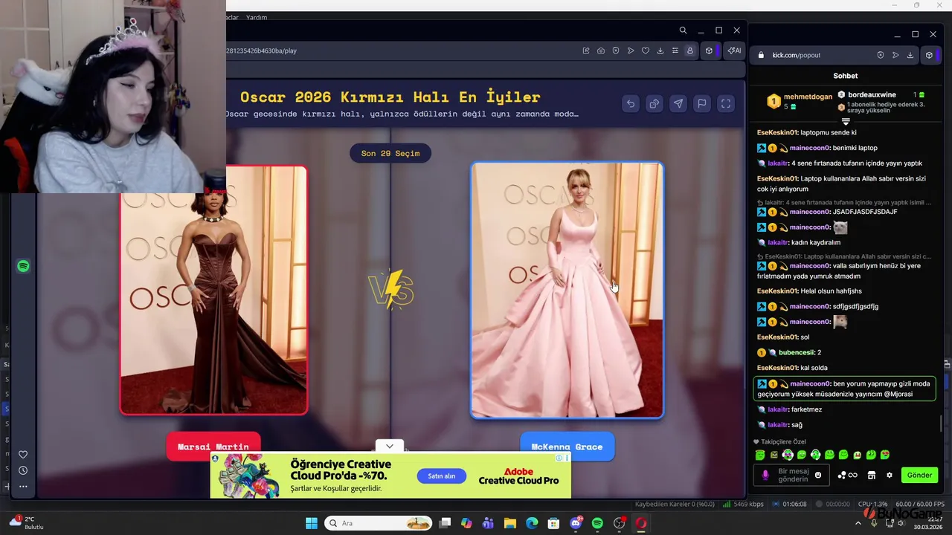The width and height of the screenshot is (952, 535).
Task: Click mehmetdogan username in leaderboard
Action: click(808, 97)
